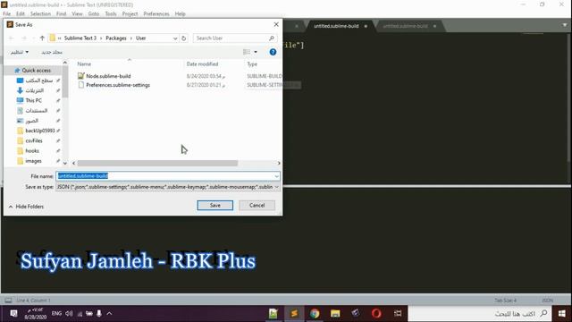Navigate back in the dialog
The height and width of the screenshot is (322, 572).
tap(12, 38)
